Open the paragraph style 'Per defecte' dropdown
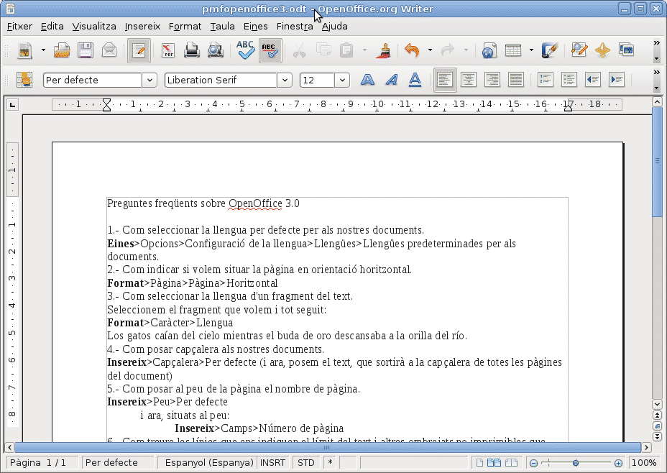667x473 pixels. [x=149, y=80]
